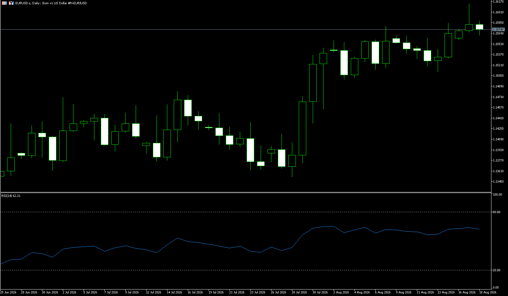Image resolution: width=508 pixels, height=296 pixels.
Task: Click the 1.13930 price scale label
Action: pos(498,150)
